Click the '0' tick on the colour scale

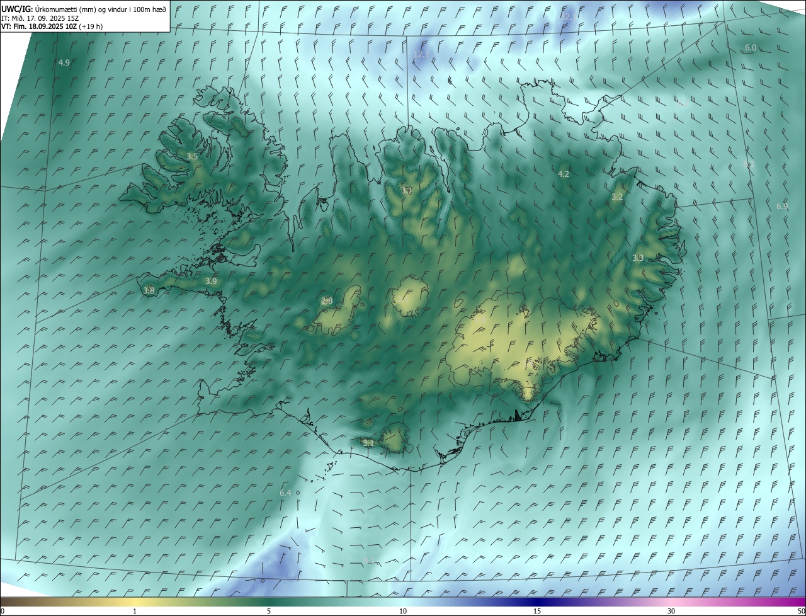coord(3,611)
